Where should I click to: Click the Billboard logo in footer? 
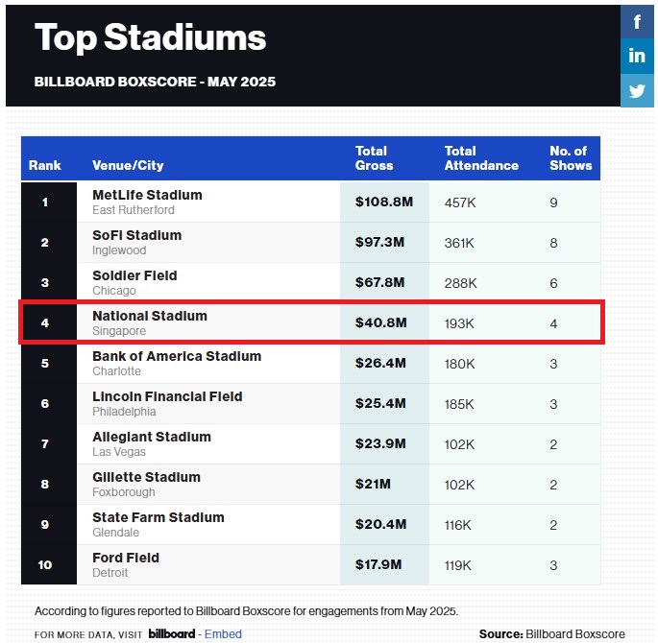(172, 633)
